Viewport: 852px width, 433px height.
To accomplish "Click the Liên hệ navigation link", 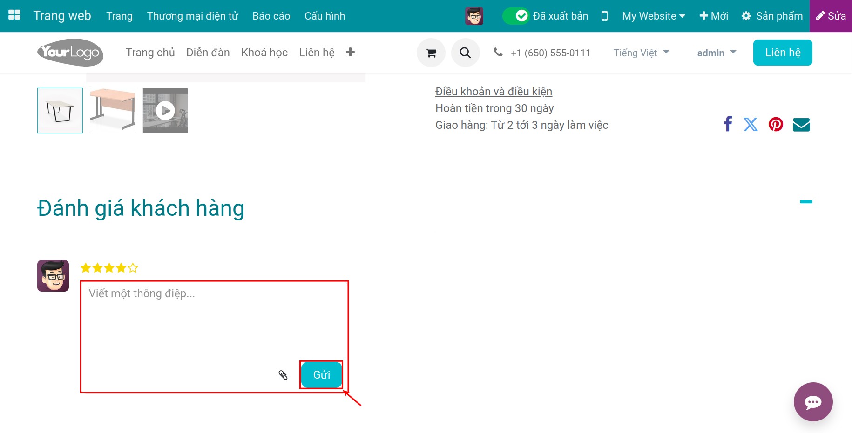I will coord(317,53).
